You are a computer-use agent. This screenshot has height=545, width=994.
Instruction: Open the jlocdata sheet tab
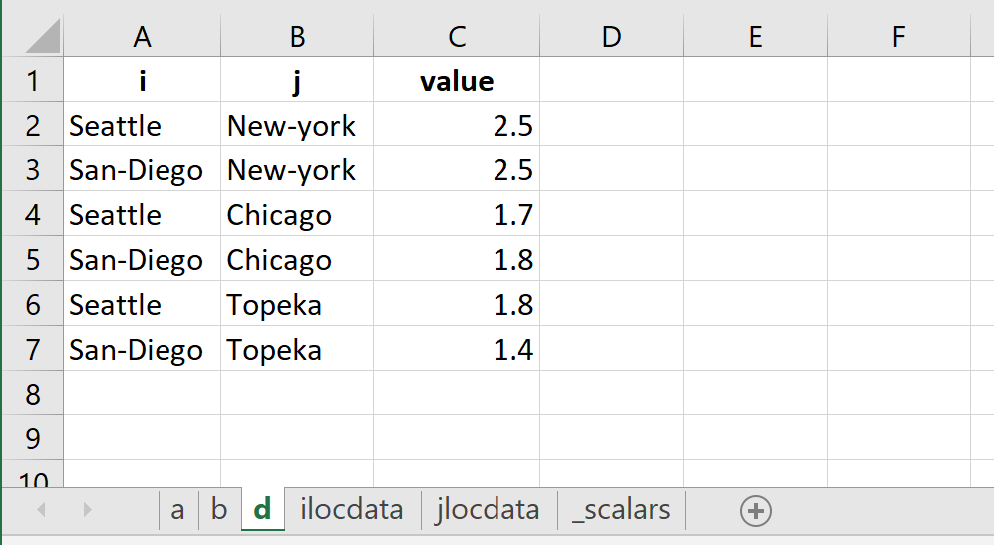[488, 509]
